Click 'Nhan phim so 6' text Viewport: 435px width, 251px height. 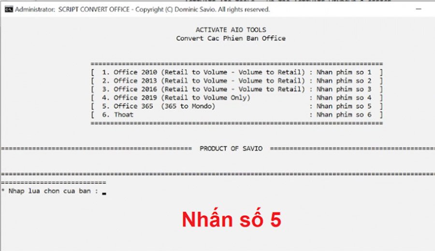(344, 115)
